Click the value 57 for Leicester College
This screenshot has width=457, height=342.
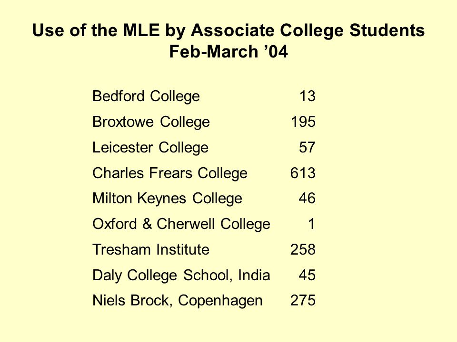(x=307, y=147)
